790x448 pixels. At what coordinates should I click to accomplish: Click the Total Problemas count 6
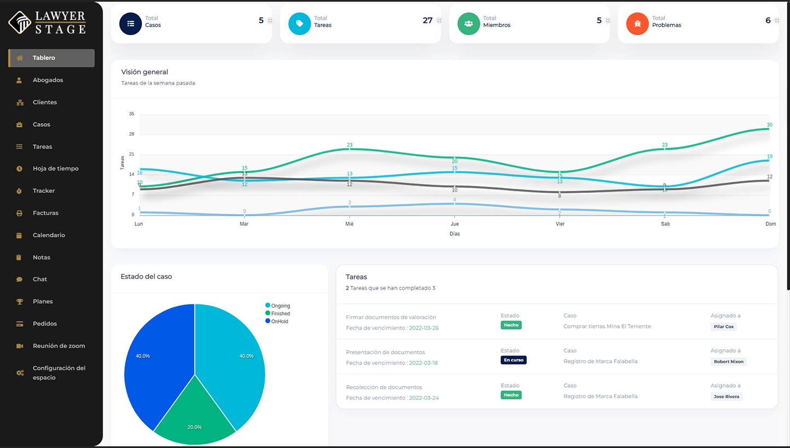tap(768, 20)
